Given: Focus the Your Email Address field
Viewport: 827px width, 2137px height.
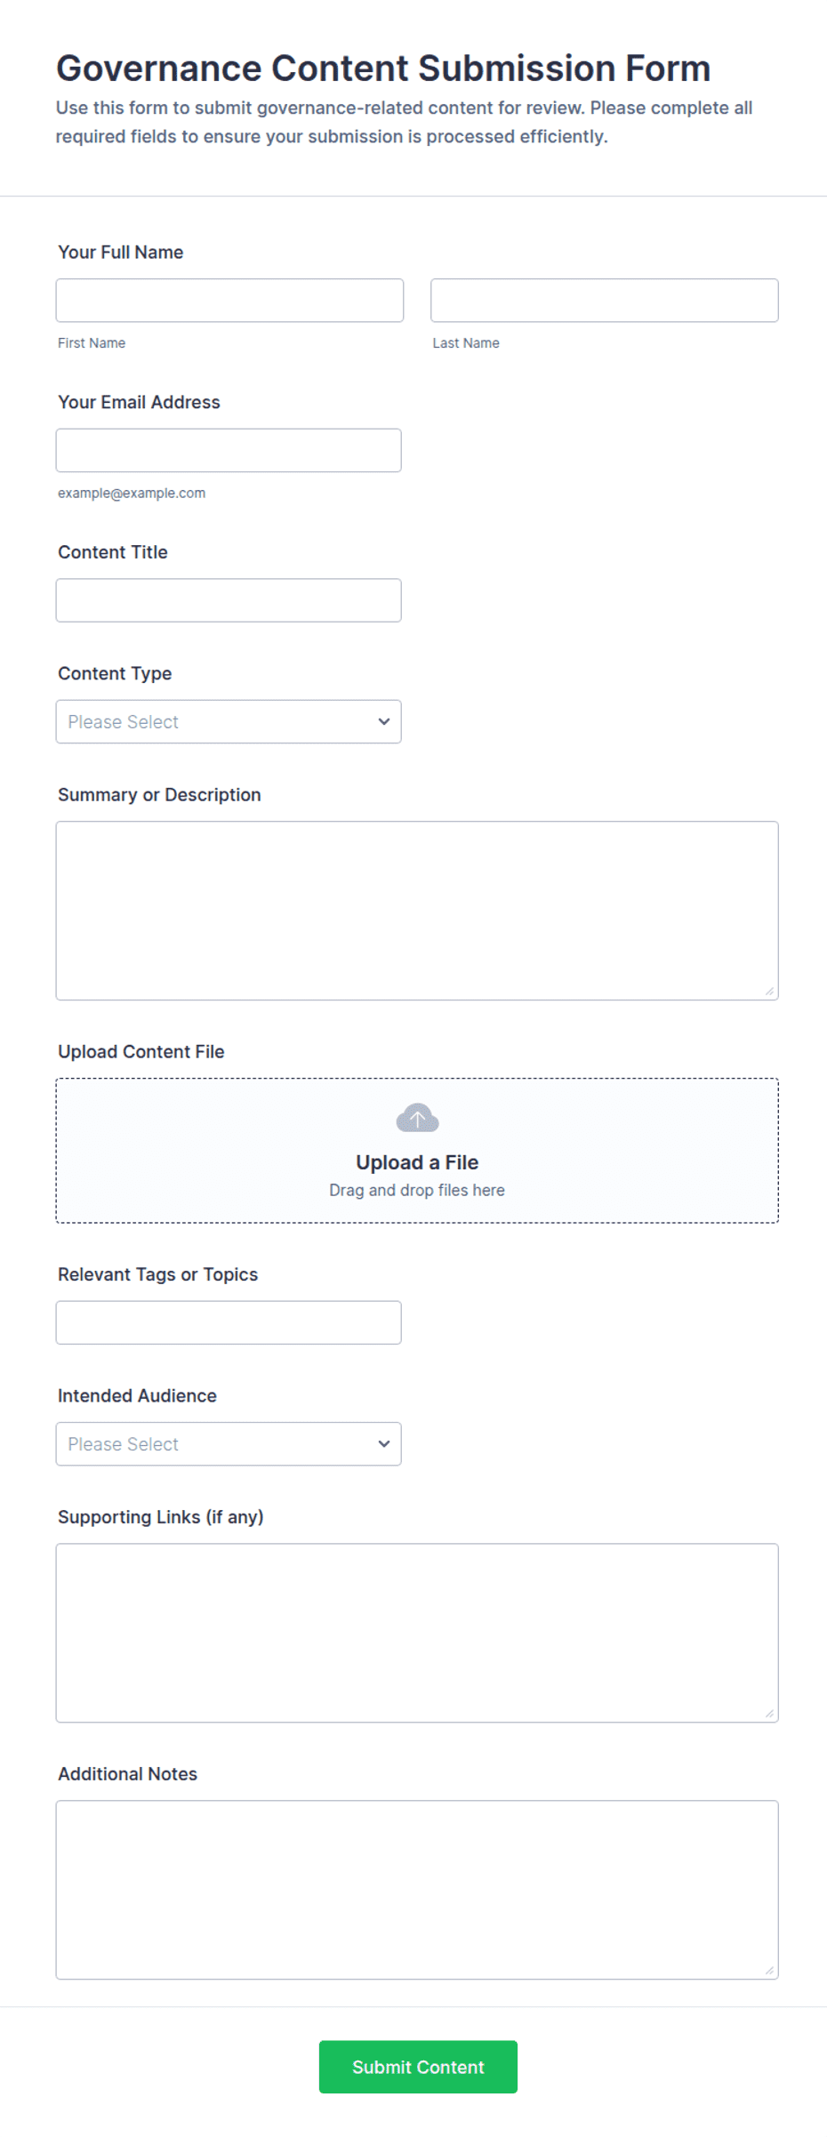Looking at the screenshot, I should point(229,450).
